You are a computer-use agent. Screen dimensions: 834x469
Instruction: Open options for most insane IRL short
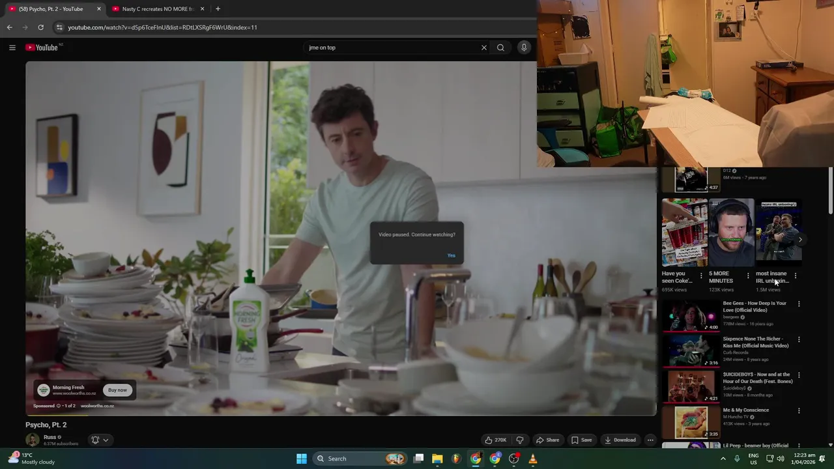795,276
